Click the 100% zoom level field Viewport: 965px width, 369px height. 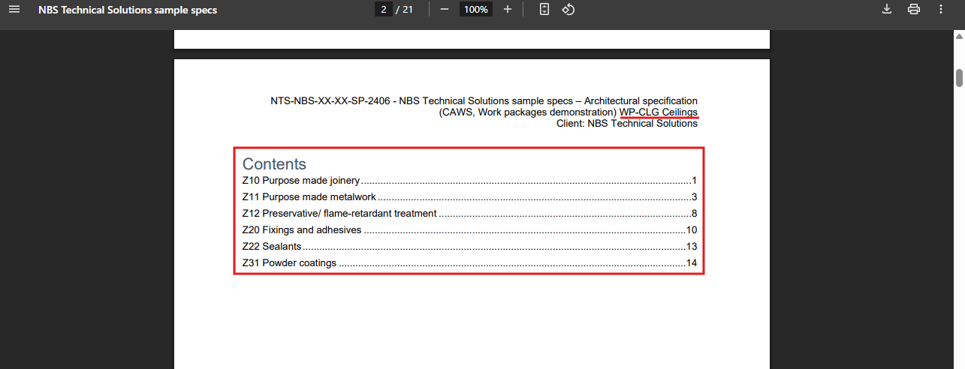tap(476, 10)
